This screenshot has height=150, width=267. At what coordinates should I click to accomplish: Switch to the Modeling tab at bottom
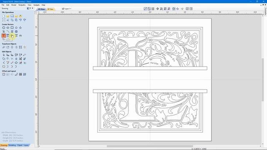(12, 145)
